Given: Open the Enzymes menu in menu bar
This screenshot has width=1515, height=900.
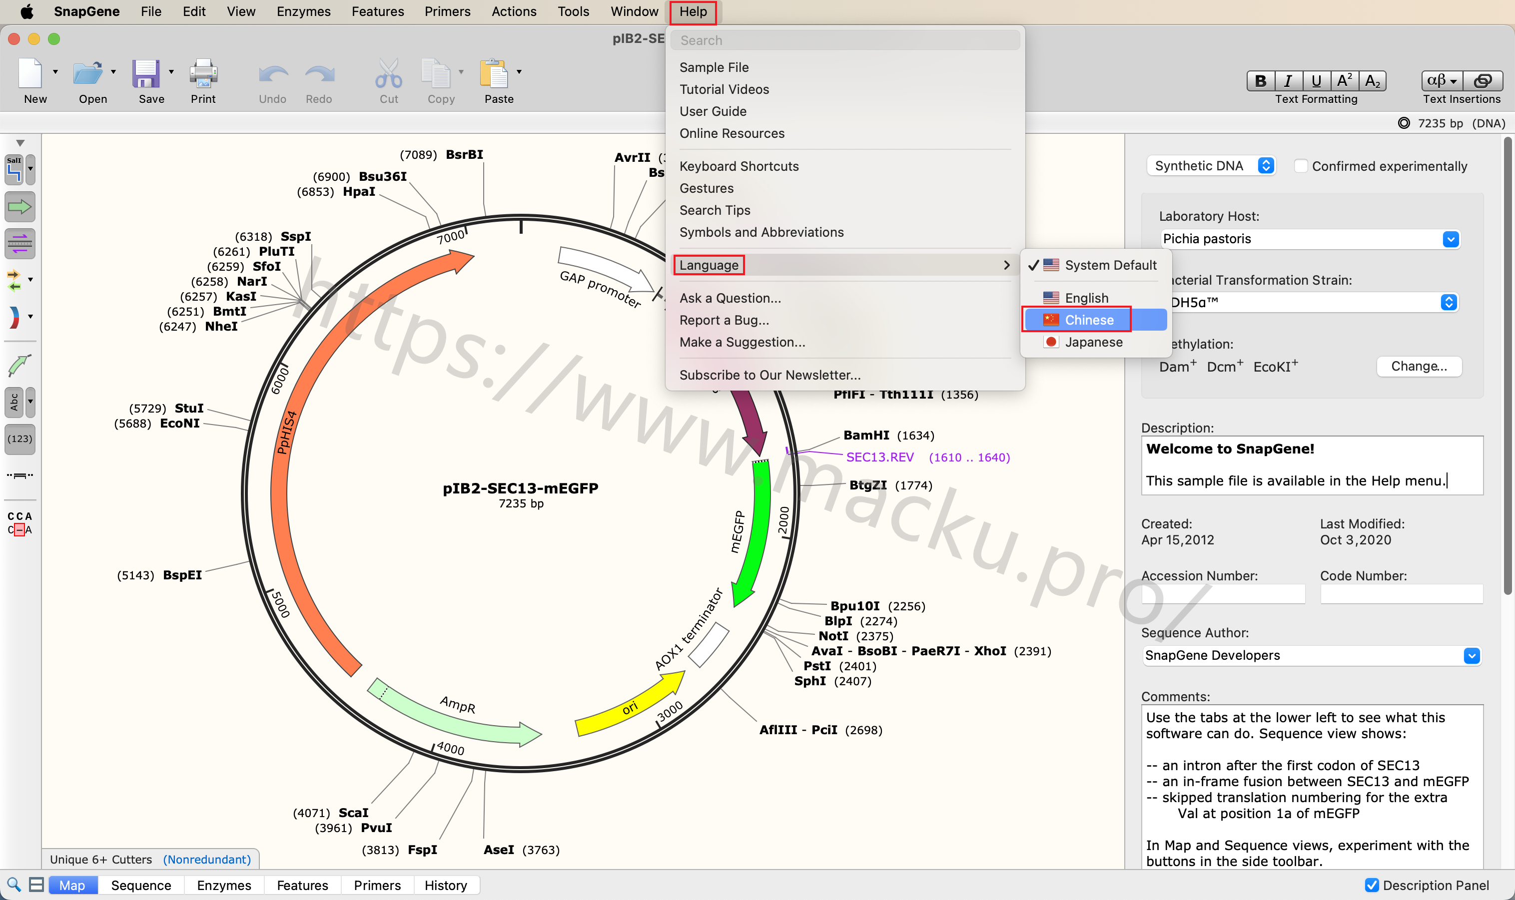Looking at the screenshot, I should [303, 11].
